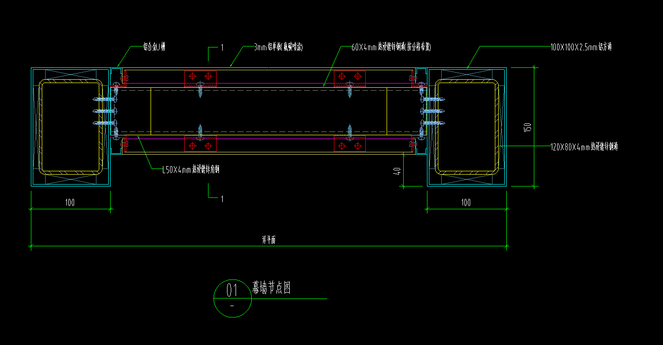Screen dimensions: 663x345
Task: Select the L50X4mm热浸镀锌角钢 label
Action: (190, 170)
